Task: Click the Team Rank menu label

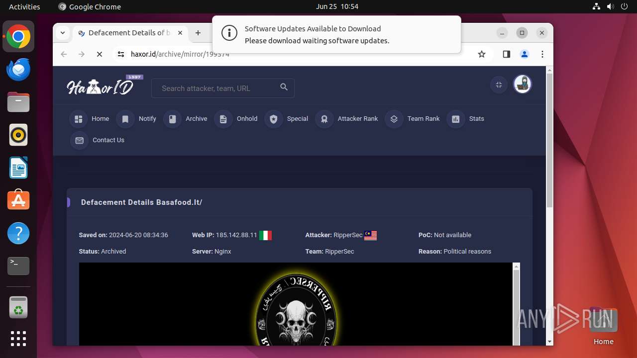Action: (424, 119)
